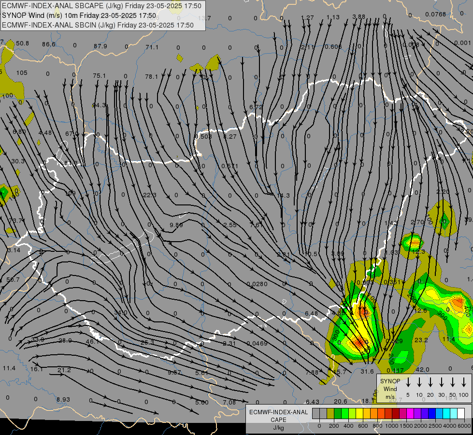Click the map value 31.6
The image size is (473, 435).
click(367, 372)
